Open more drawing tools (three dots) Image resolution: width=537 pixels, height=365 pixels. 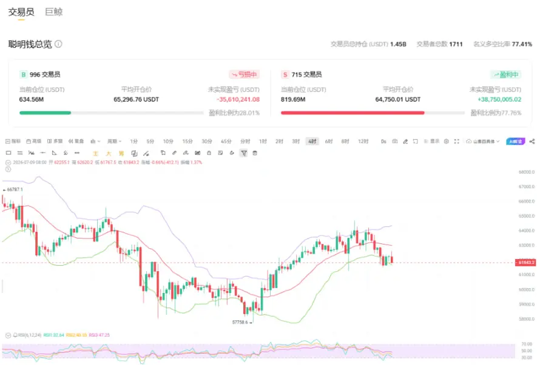77,153
